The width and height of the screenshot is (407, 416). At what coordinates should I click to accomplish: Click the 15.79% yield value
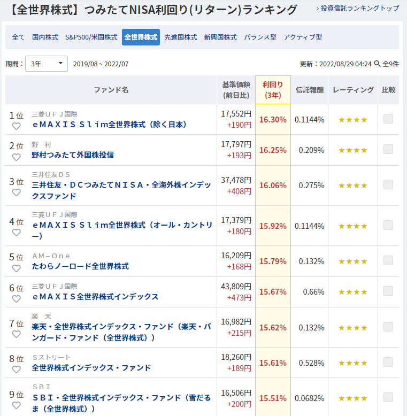[273, 261]
